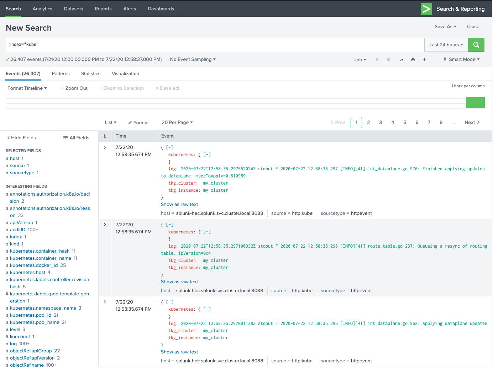Switch to the Patterns tab
This screenshot has width=493, height=367.
pyautogui.click(x=61, y=74)
